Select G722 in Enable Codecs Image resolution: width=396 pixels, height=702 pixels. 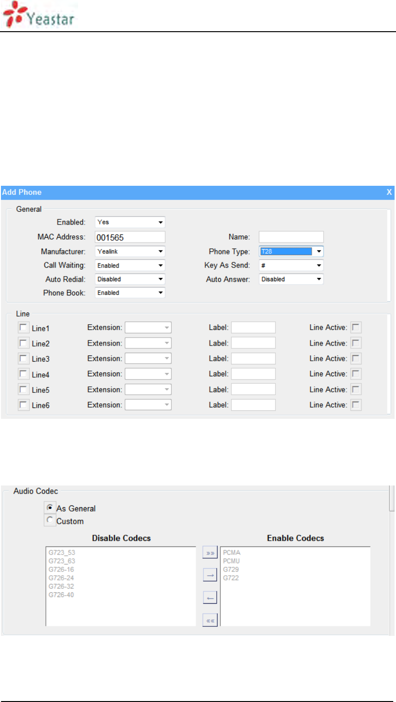coord(231,578)
